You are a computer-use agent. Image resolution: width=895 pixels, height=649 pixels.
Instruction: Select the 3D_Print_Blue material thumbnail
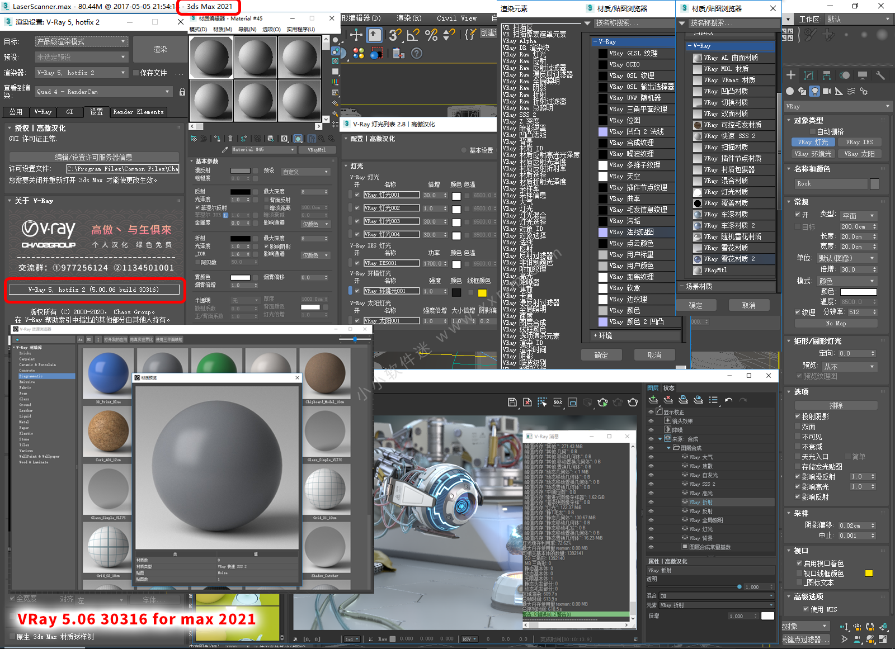tap(109, 373)
